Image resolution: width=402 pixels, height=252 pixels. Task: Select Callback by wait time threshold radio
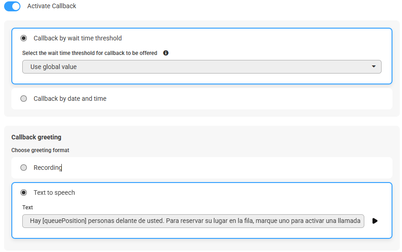24,38
